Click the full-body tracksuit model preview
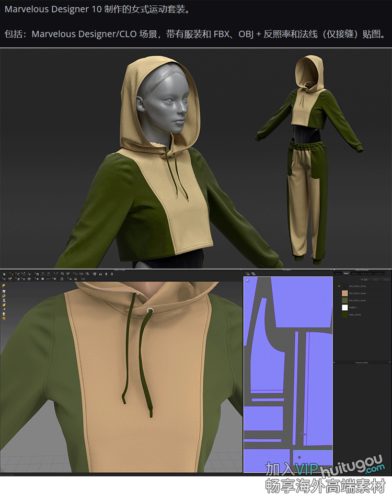Viewport: 392px width, 502px height. pos(308,157)
